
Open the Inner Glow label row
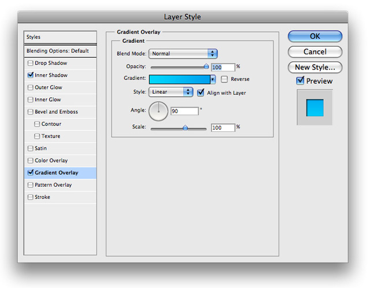(48, 99)
